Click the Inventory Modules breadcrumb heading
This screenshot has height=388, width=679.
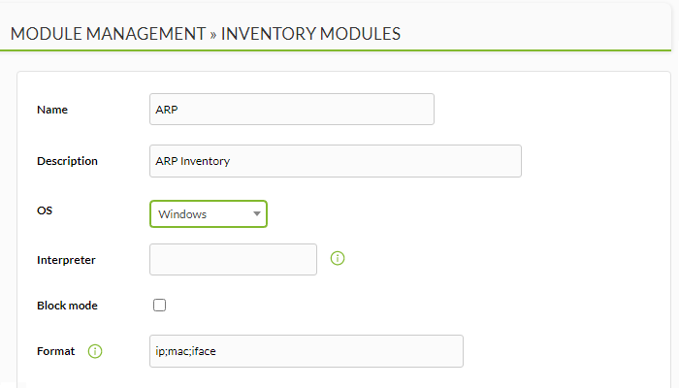(310, 34)
